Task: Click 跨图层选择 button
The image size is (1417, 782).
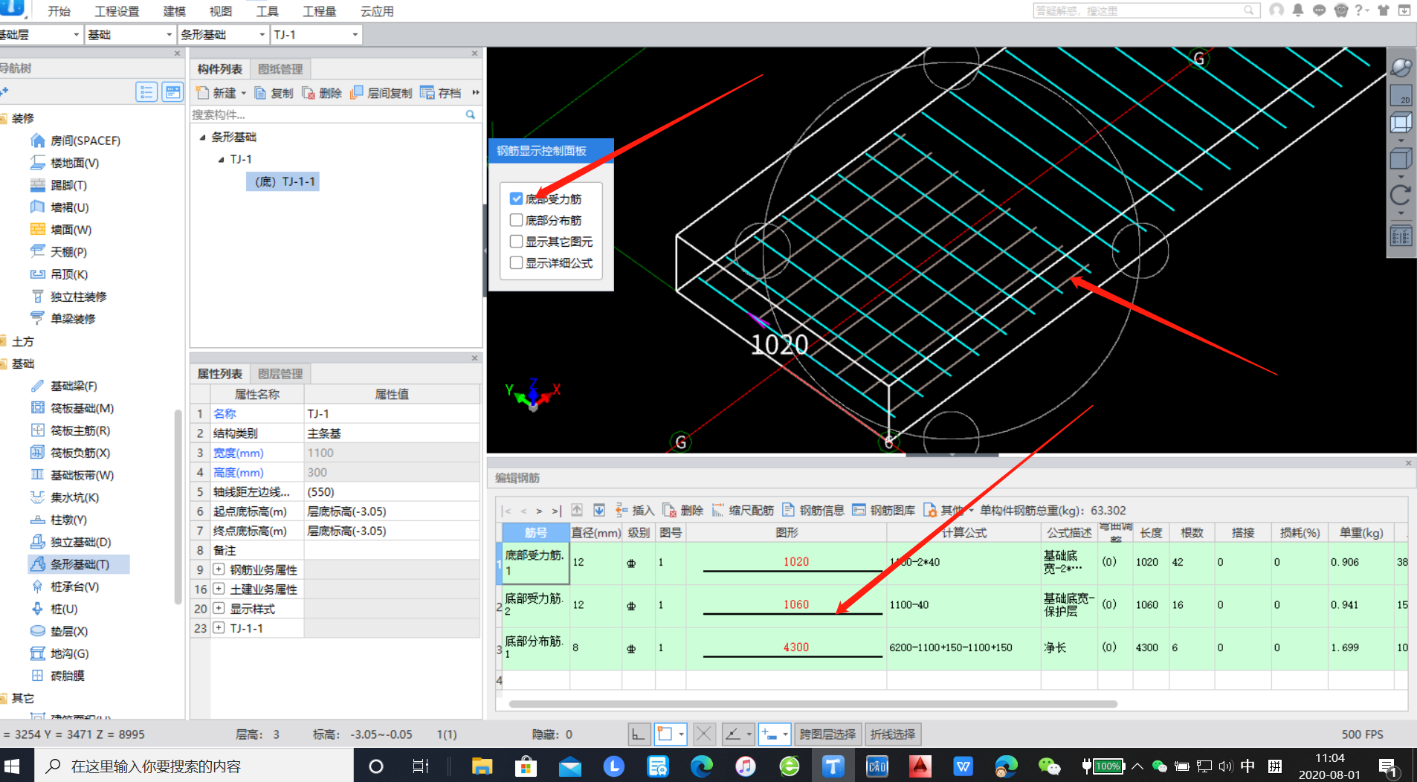Action: [828, 734]
